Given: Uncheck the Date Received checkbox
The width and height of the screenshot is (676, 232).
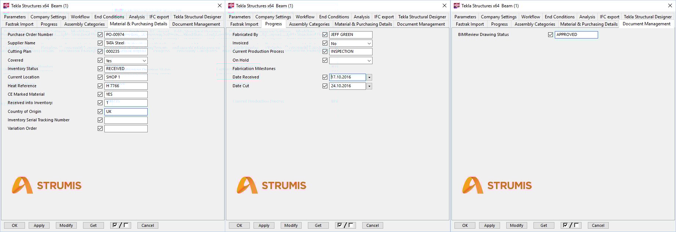Looking at the screenshot, I should click(325, 77).
